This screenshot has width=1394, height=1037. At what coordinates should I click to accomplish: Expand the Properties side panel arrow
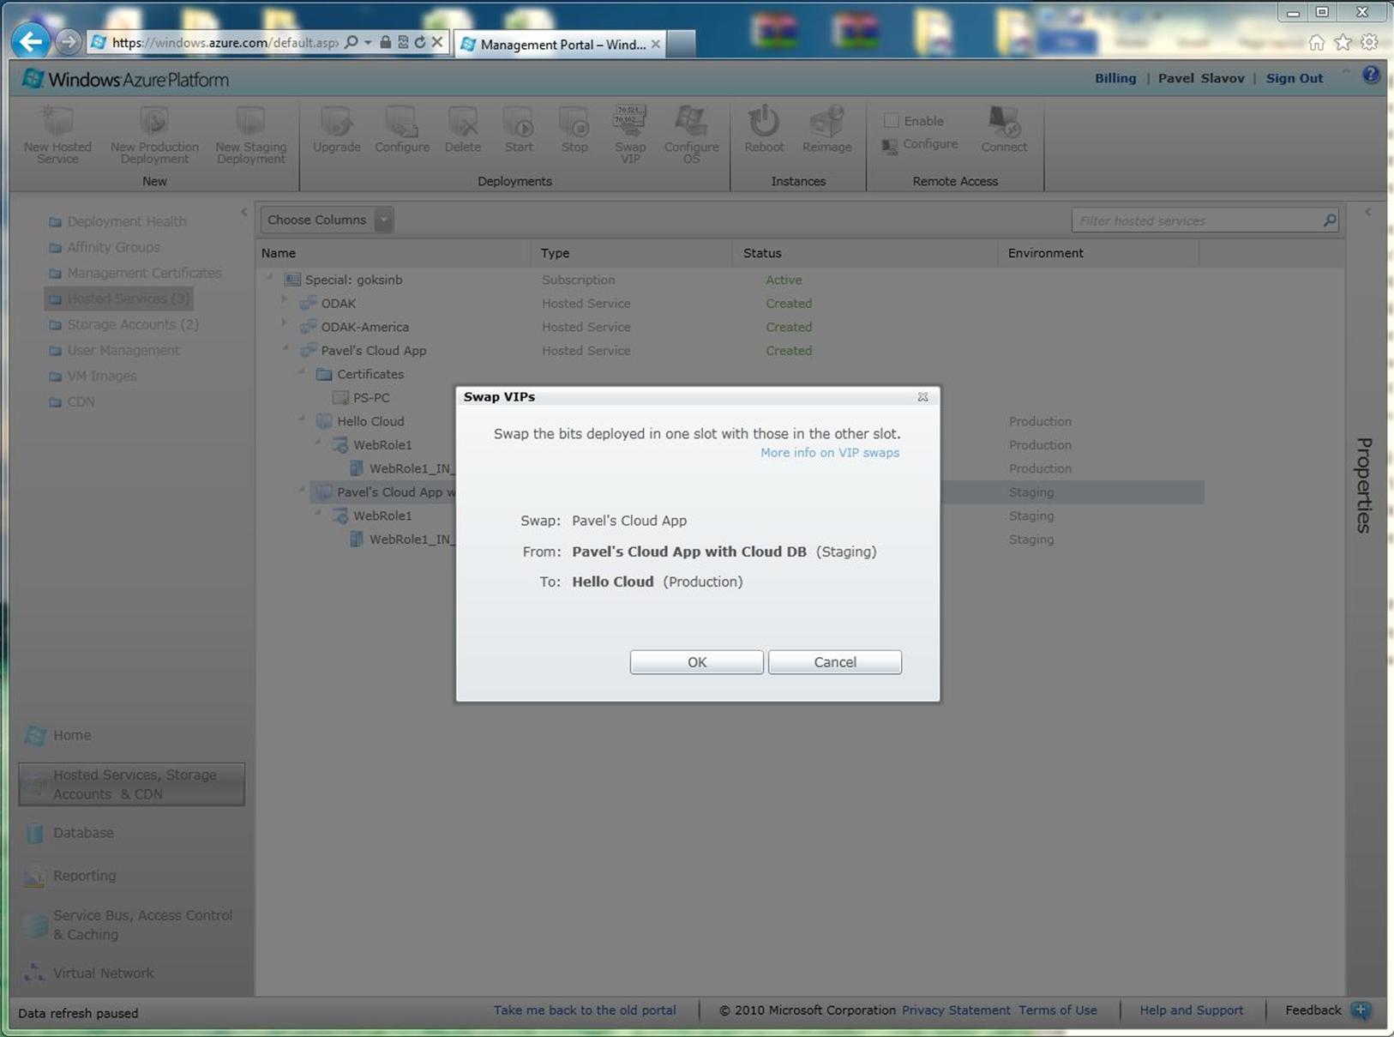[1368, 212]
